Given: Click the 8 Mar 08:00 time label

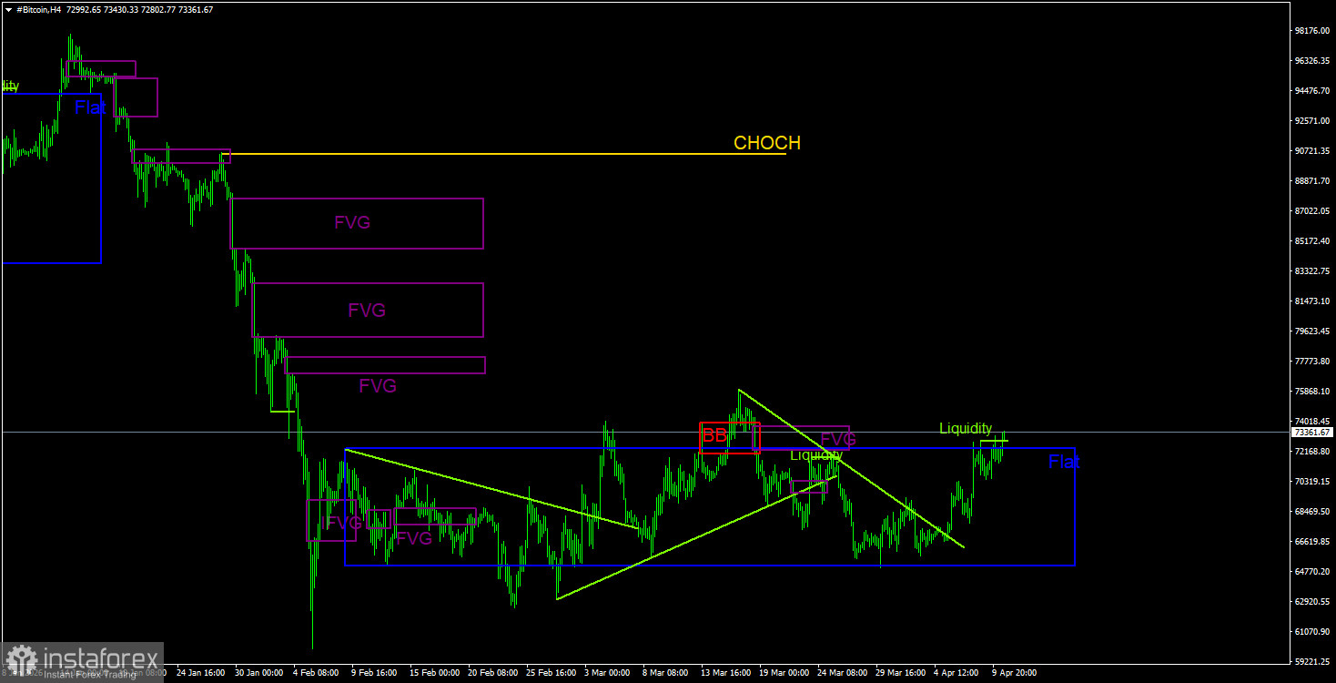Looking at the screenshot, I should click(667, 674).
